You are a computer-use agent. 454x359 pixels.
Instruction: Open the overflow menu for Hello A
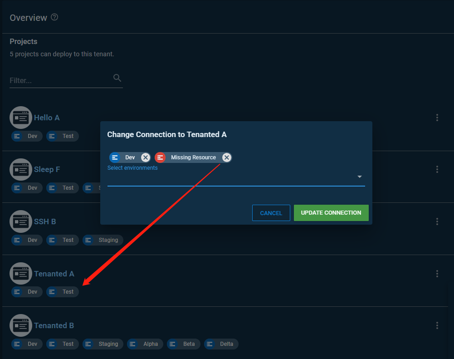tap(437, 117)
